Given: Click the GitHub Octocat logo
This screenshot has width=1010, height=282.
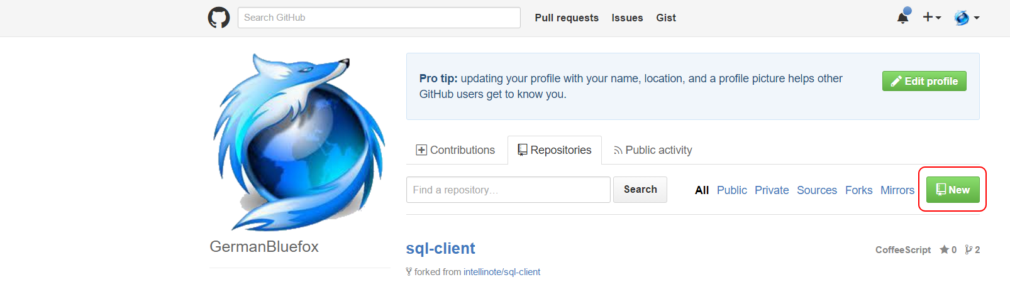Looking at the screenshot, I should 219,18.
